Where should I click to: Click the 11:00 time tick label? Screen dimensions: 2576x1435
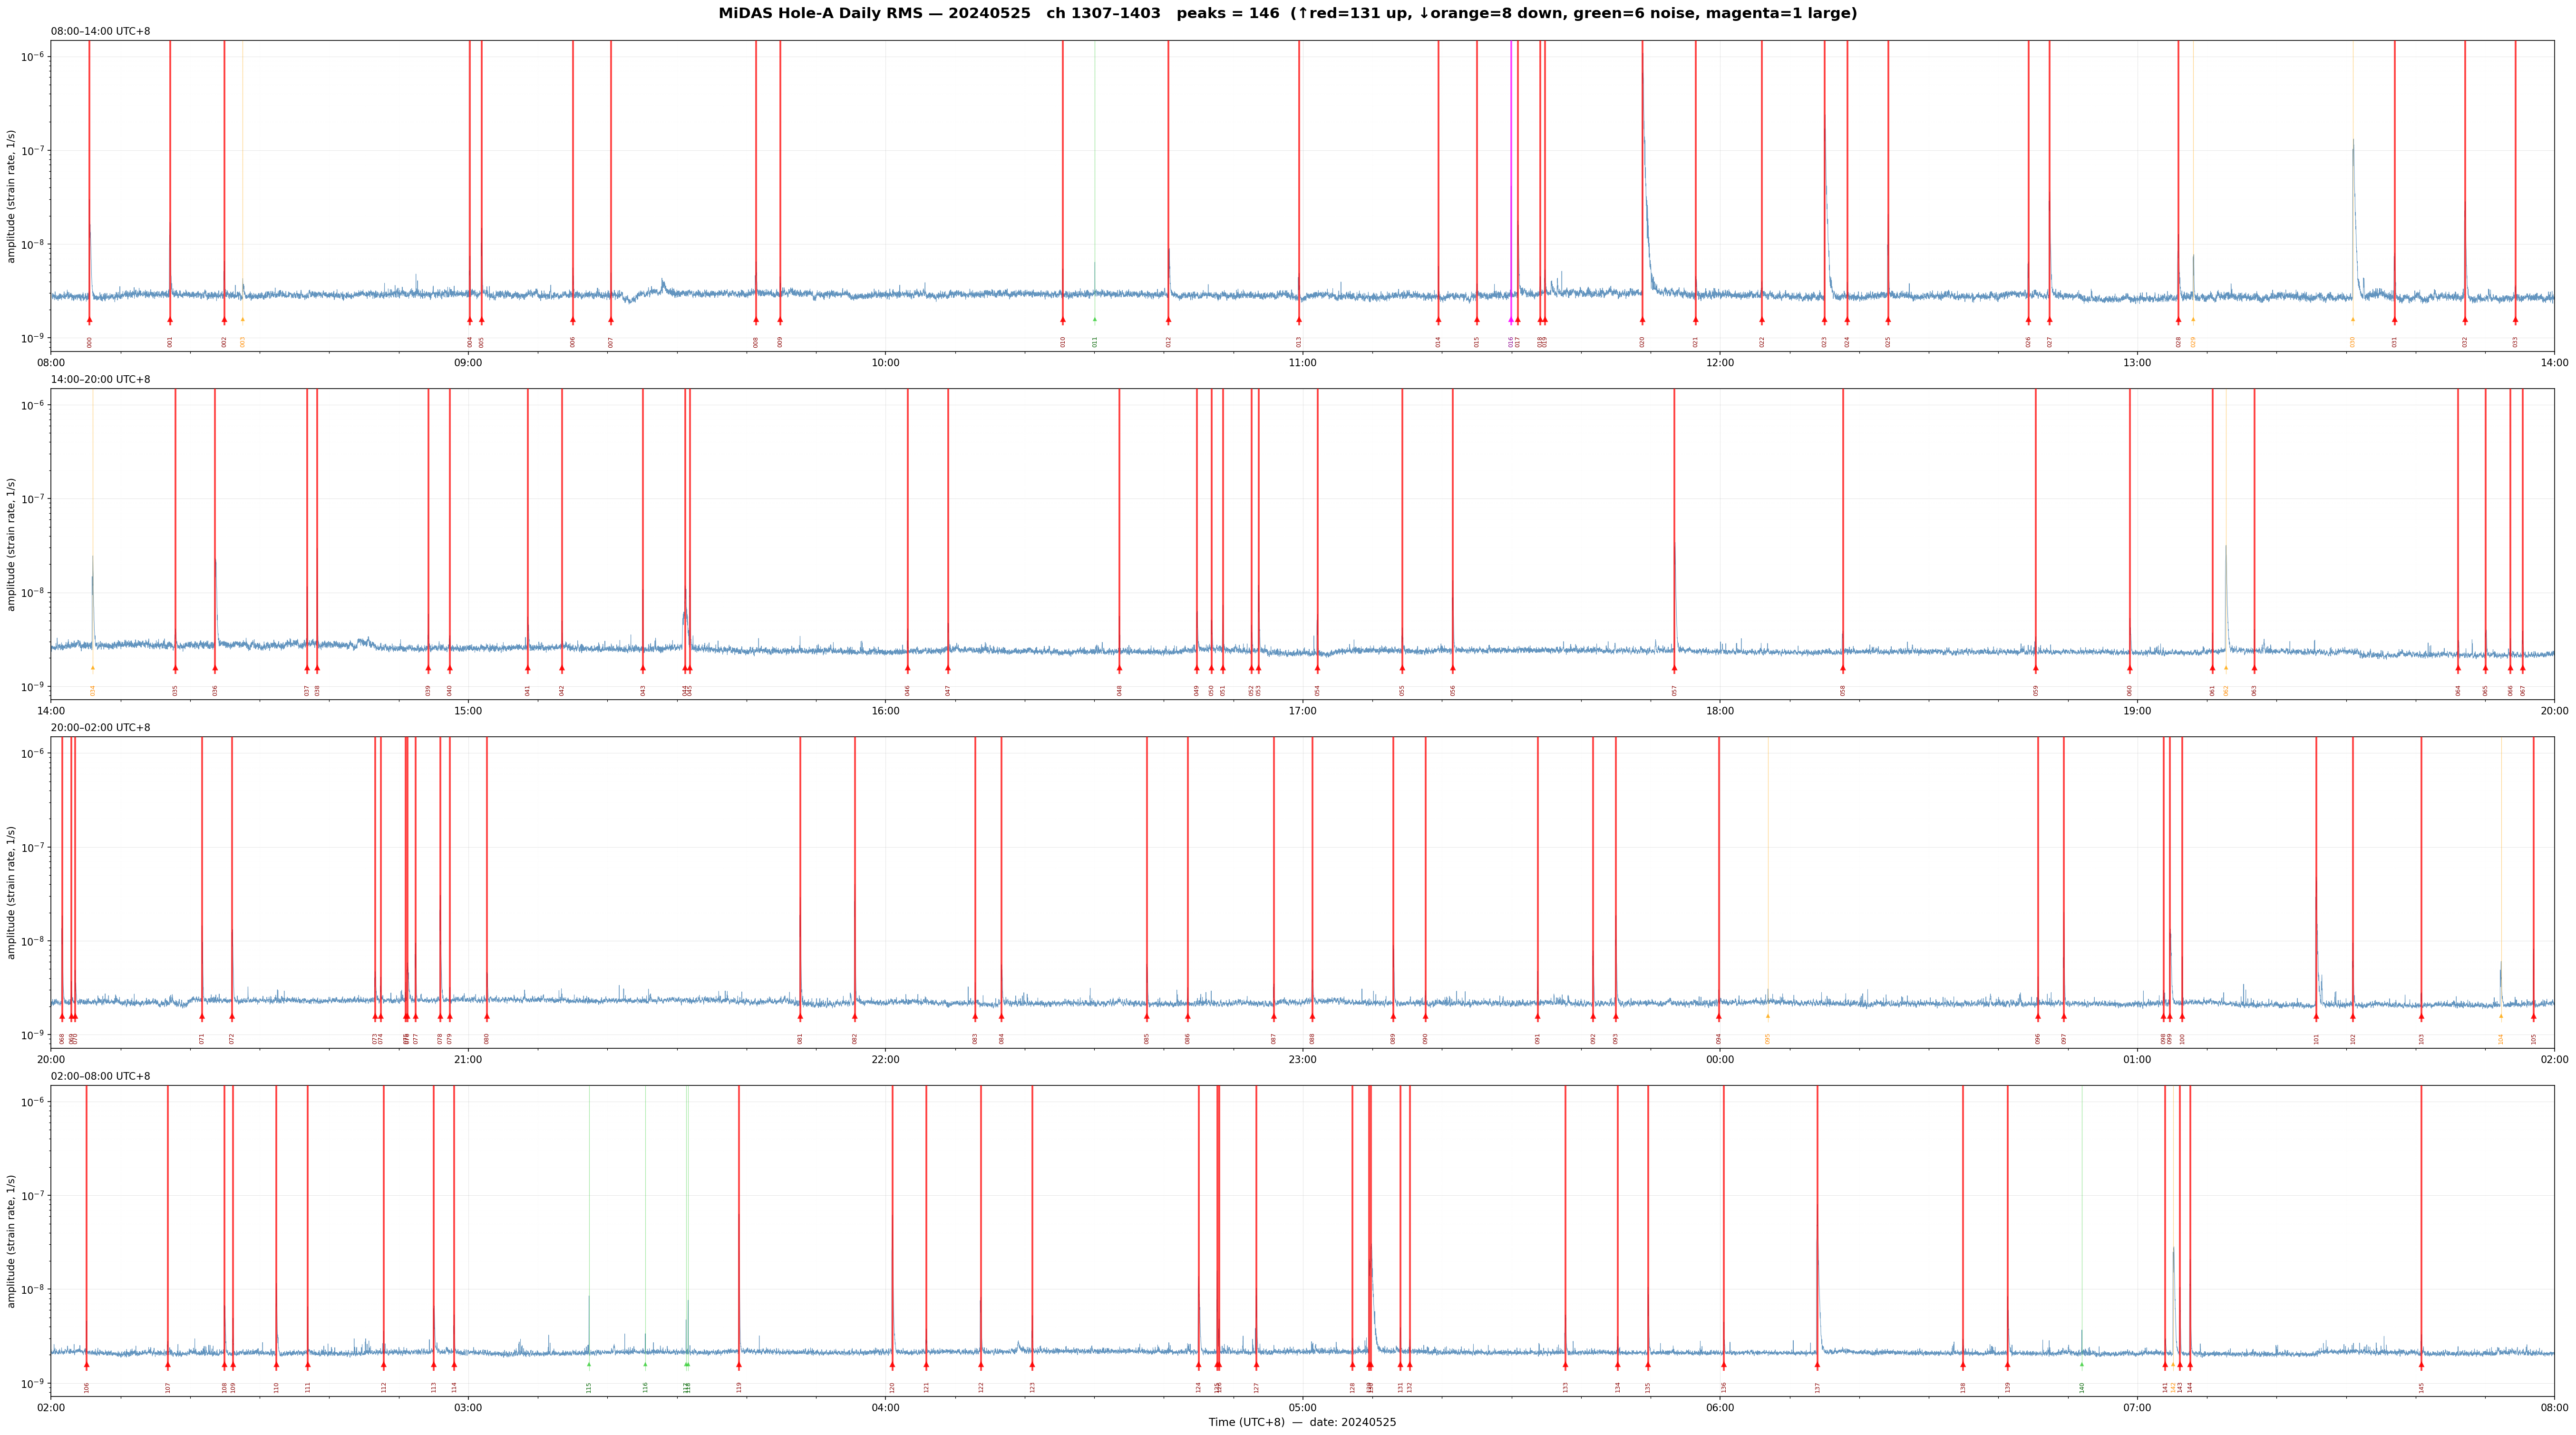point(1302,363)
